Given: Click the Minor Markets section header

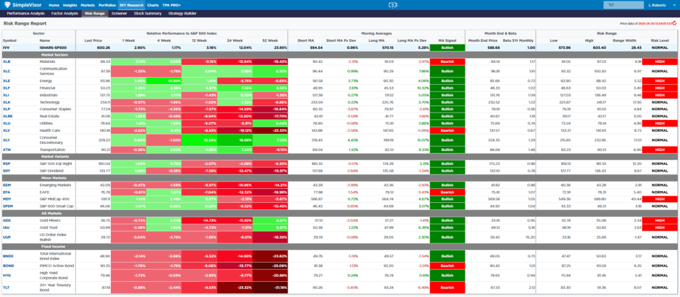Looking at the screenshot, I should 54,178.
